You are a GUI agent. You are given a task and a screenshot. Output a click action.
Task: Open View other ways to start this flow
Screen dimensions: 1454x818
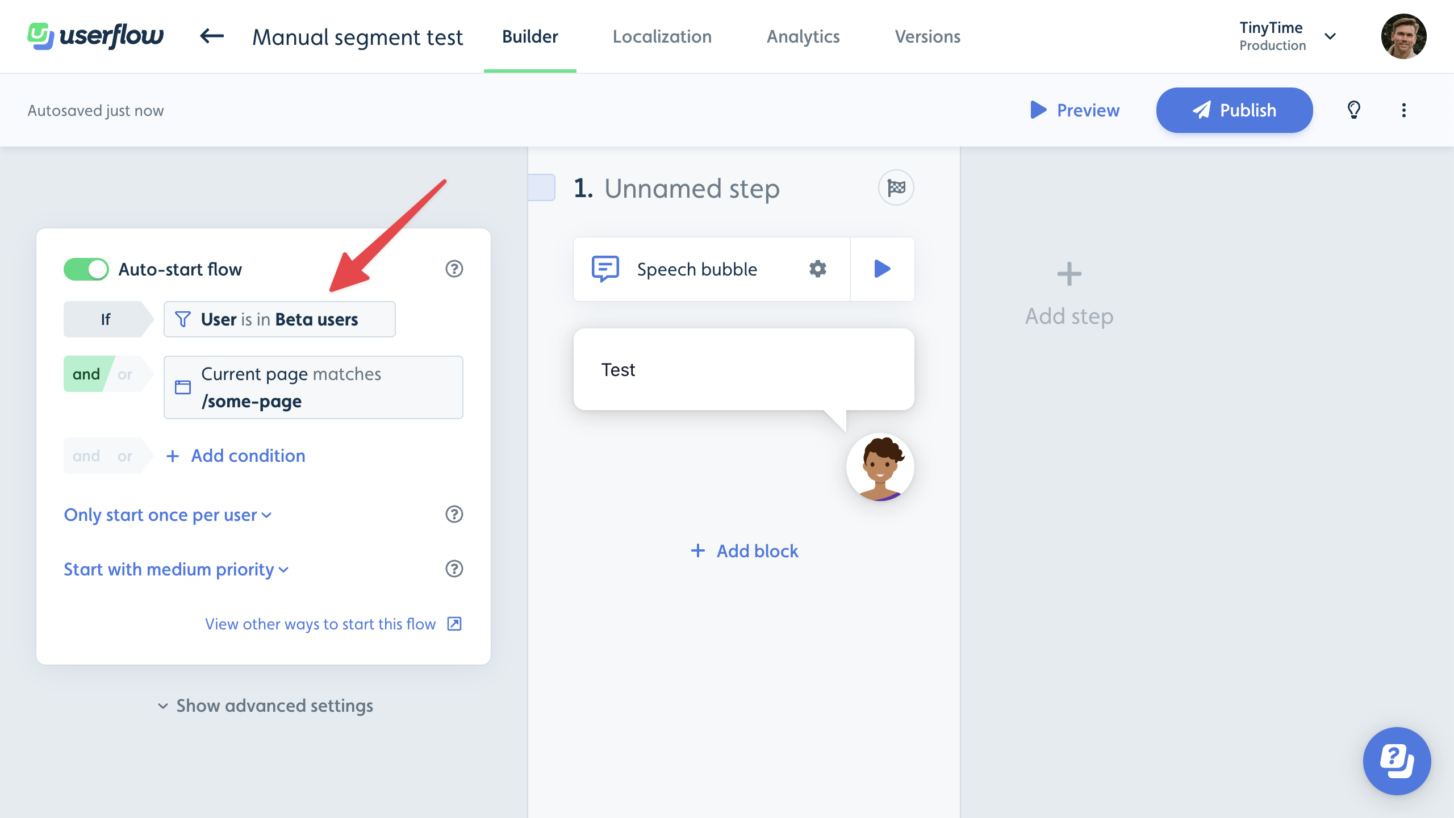pyautogui.click(x=320, y=624)
